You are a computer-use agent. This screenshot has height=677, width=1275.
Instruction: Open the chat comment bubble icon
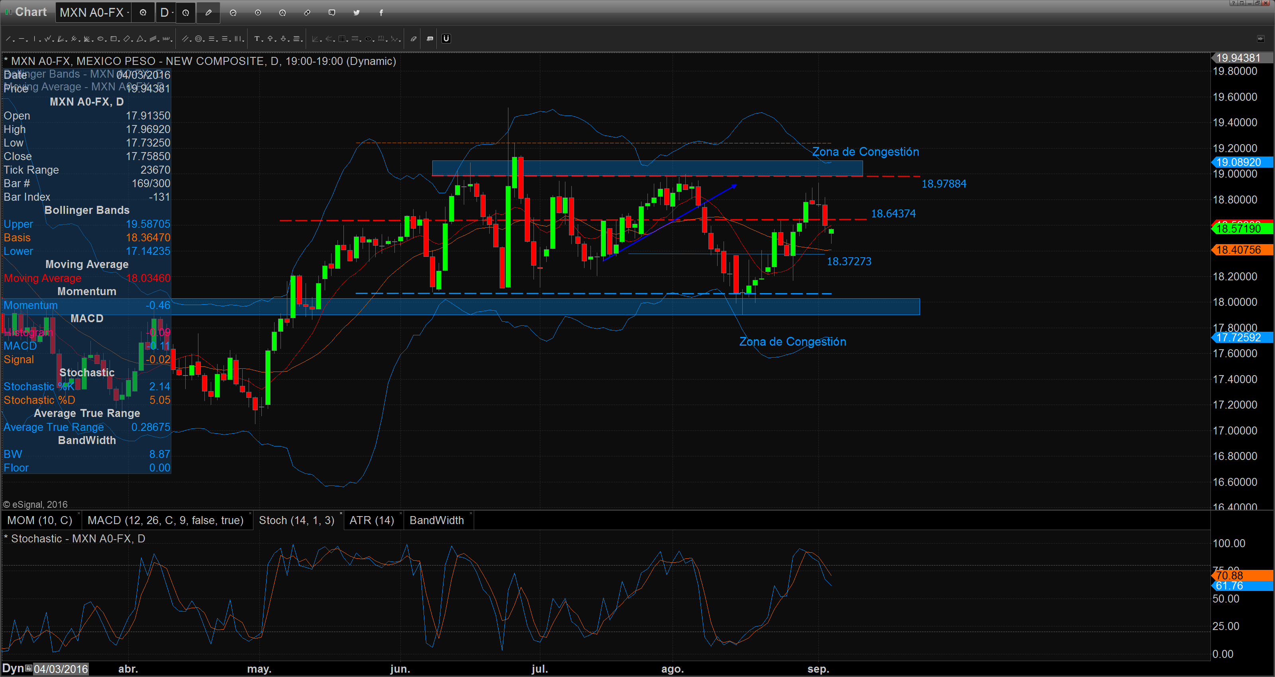coord(331,13)
